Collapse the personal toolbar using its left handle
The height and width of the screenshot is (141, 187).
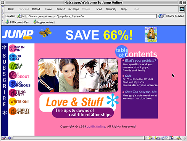tap(3, 22)
